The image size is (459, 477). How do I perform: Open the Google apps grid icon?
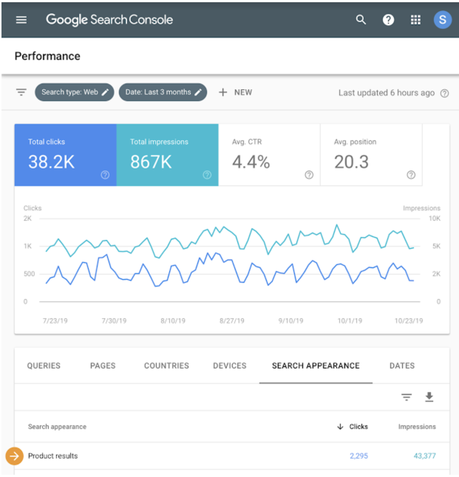415,20
